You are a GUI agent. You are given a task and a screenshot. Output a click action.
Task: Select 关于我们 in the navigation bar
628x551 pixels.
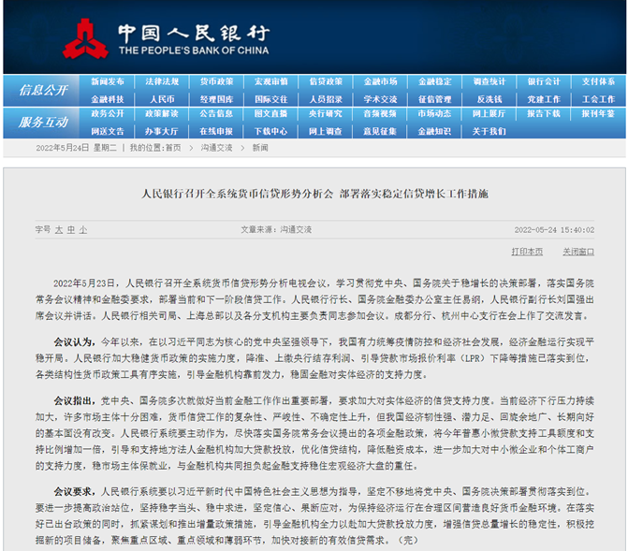489,131
